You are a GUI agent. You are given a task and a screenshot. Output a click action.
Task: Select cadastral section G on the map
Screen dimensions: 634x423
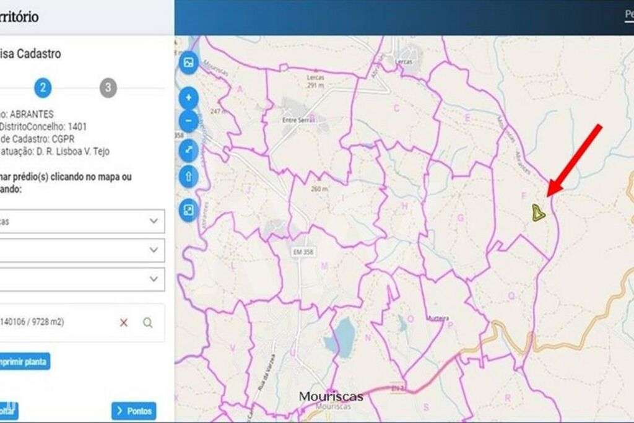coord(460,217)
